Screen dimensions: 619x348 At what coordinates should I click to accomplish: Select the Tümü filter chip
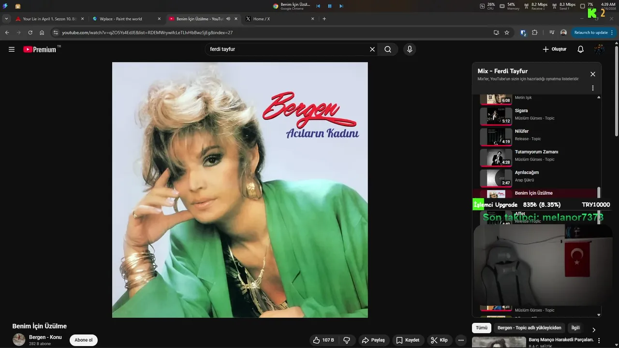click(x=482, y=328)
